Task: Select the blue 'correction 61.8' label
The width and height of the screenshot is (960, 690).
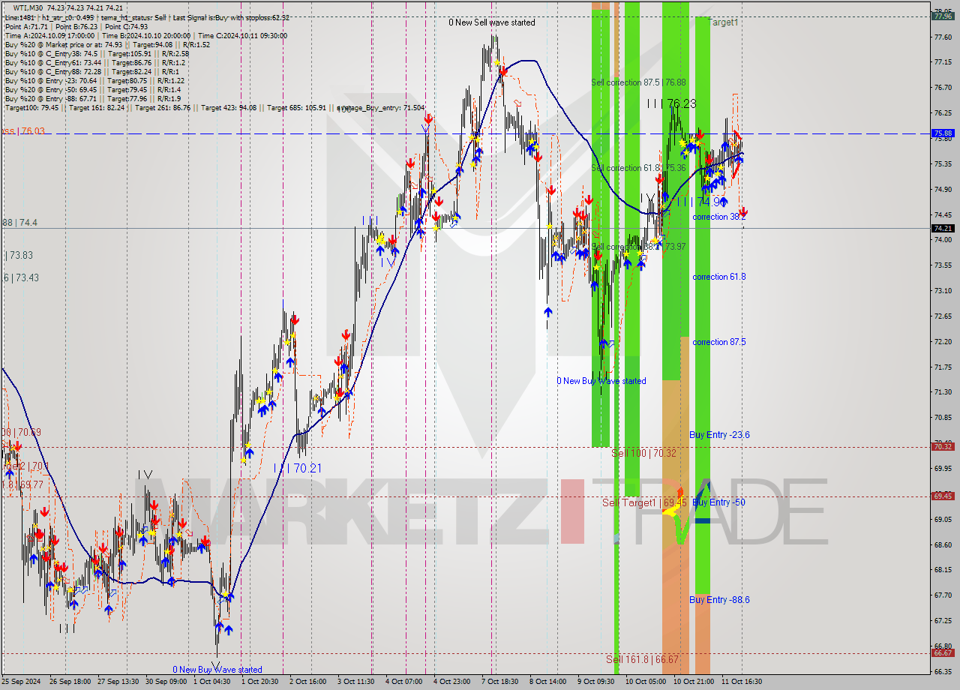Action: pyautogui.click(x=718, y=277)
